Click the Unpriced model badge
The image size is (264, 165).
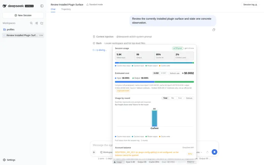click(x=123, y=91)
